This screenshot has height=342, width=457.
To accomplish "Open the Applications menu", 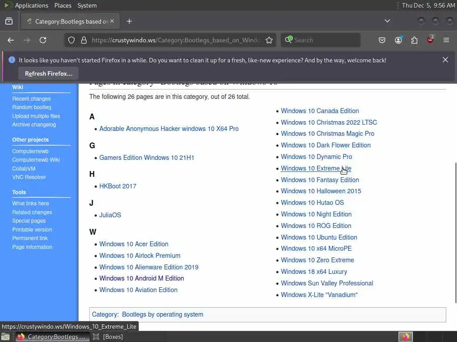I will click(x=32, y=5).
